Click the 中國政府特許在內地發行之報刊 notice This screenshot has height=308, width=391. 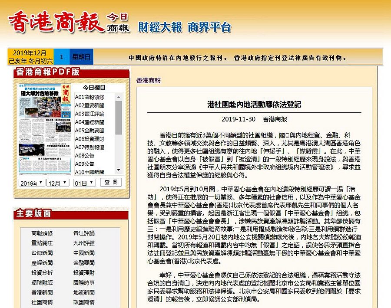coord(178,58)
